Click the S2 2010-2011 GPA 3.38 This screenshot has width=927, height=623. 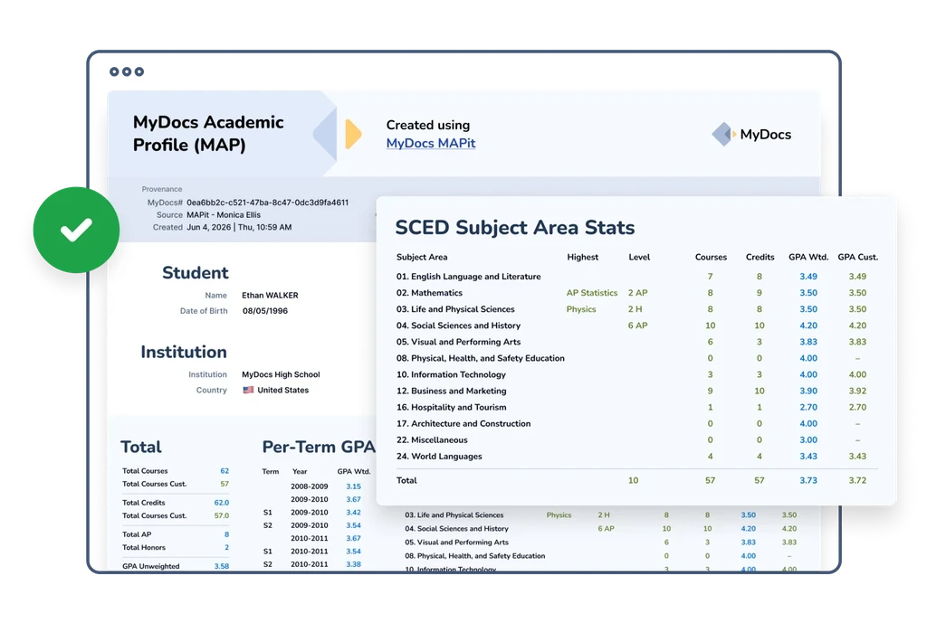[x=354, y=564]
